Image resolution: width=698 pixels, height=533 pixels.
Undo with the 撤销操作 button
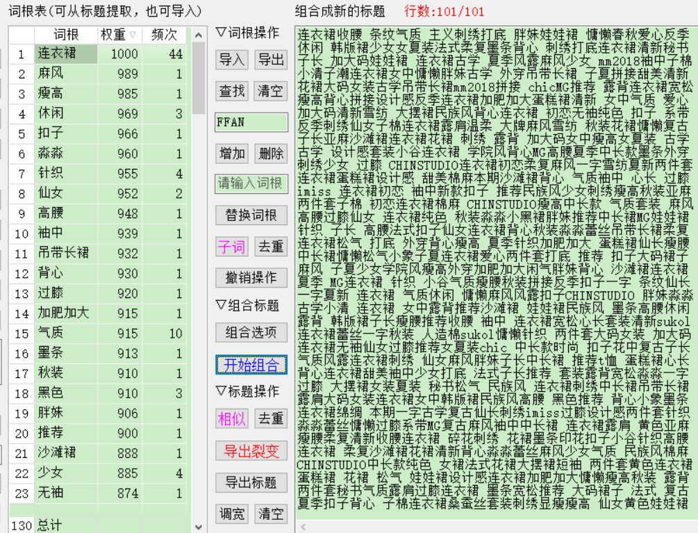coord(251,278)
